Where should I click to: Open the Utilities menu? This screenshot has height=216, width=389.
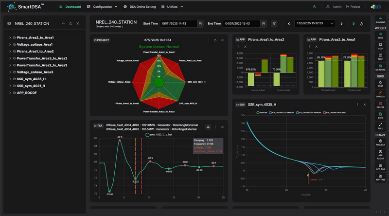click(172, 7)
